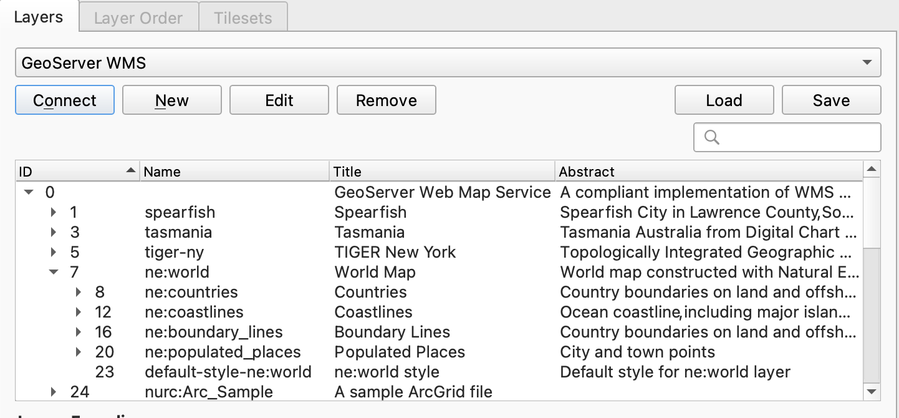The width and height of the screenshot is (899, 418).
Task: Expand the ne:populated_places layer node
Action: 79,352
